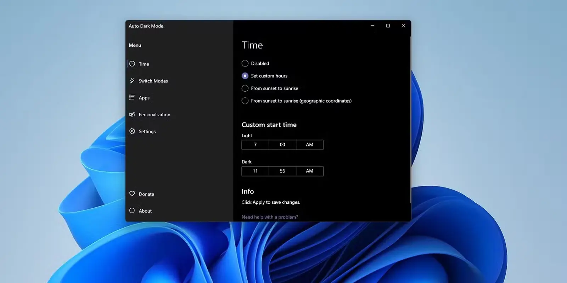
Task: Click the info icon beside About
Action: click(x=132, y=210)
